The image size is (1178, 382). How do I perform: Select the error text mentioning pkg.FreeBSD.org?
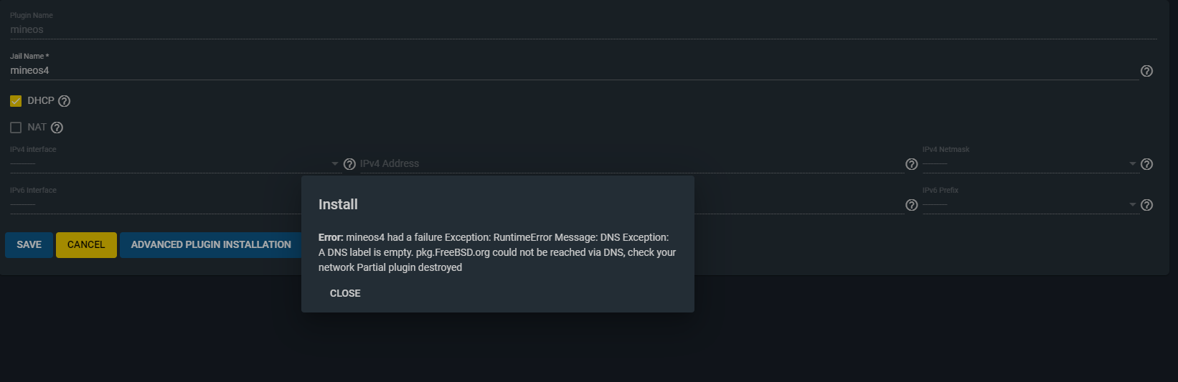click(x=497, y=252)
